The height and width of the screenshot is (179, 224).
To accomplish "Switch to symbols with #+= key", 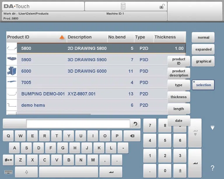I will 8,160.
